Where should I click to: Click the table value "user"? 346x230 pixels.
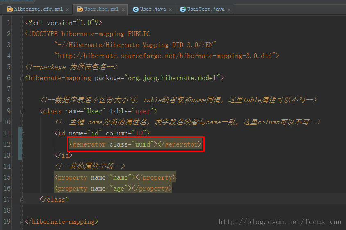click(143, 111)
